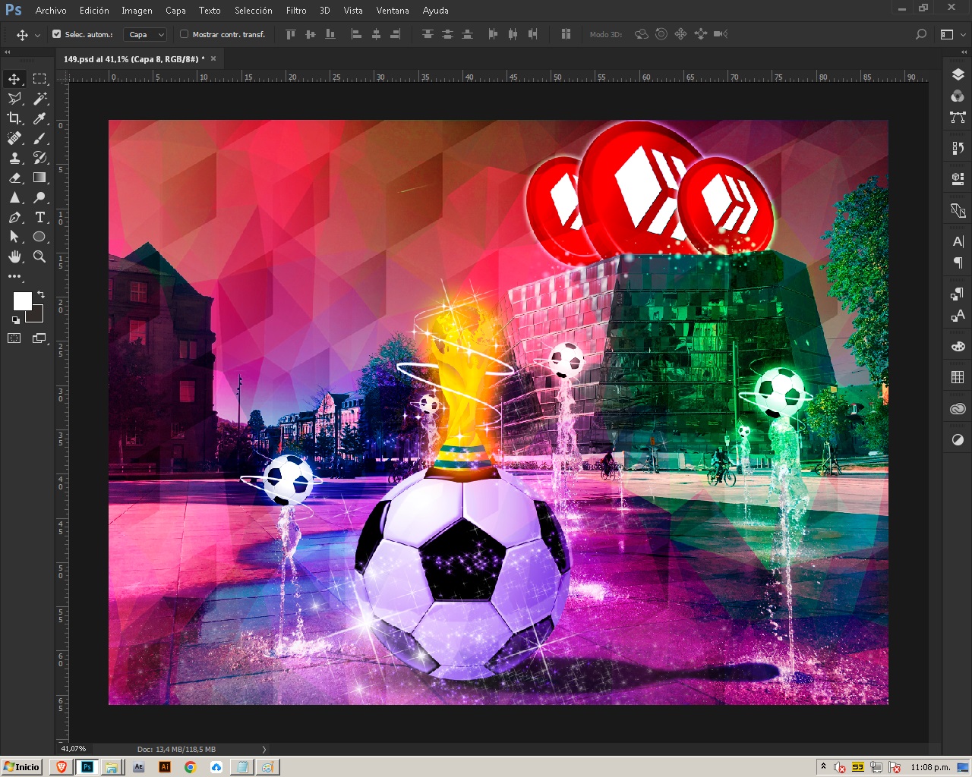
Task: Open the Filtro menu
Action: (296, 11)
